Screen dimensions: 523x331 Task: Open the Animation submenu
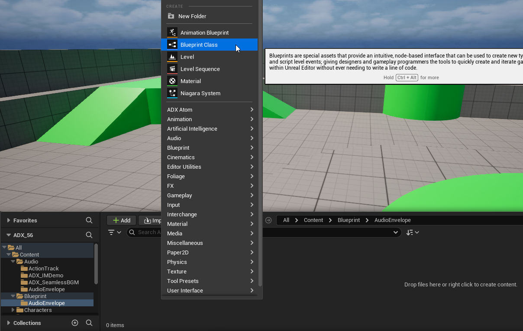(209, 119)
